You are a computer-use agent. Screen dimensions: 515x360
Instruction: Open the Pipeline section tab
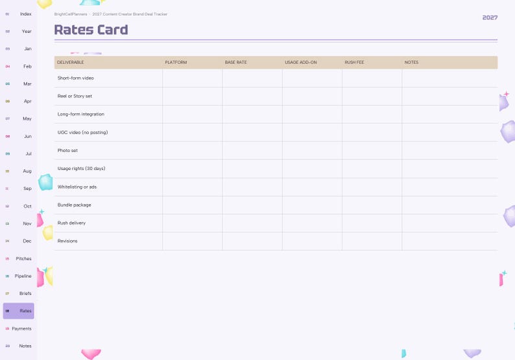point(18,276)
